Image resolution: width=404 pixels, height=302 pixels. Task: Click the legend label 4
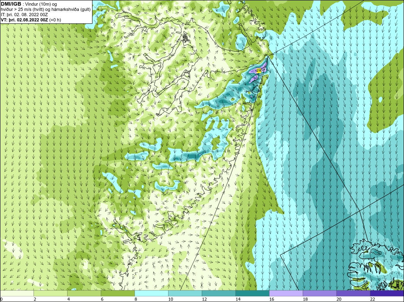69,299
